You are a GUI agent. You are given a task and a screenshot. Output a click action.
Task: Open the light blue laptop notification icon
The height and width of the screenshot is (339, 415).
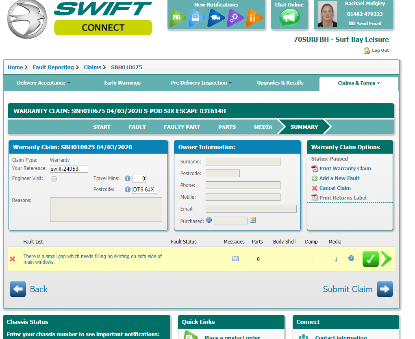point(196,18)
